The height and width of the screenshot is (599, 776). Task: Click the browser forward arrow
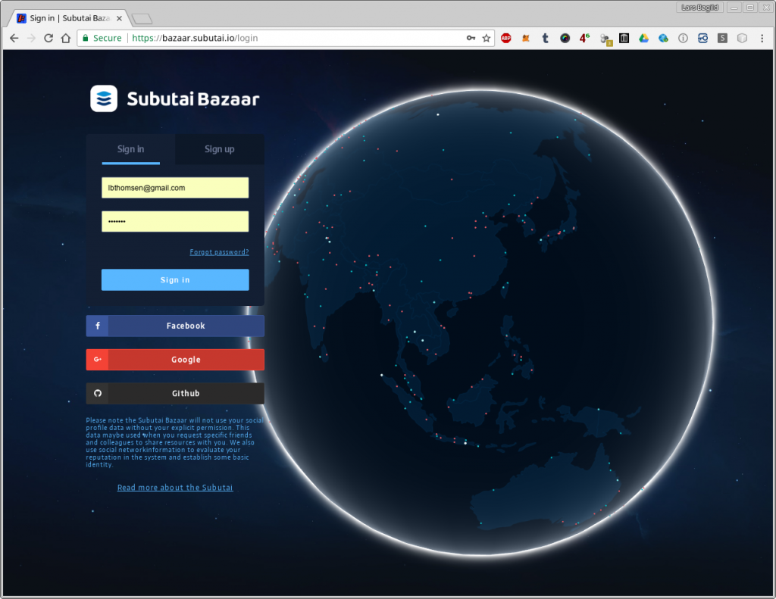[31, 38]
